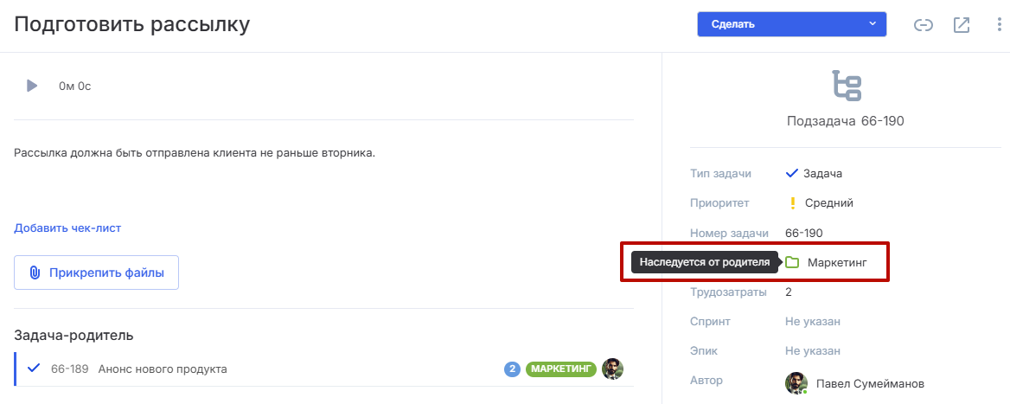1010x404 pixels.
Task: Click the Номер задачи field label
Action: [731, 233]
